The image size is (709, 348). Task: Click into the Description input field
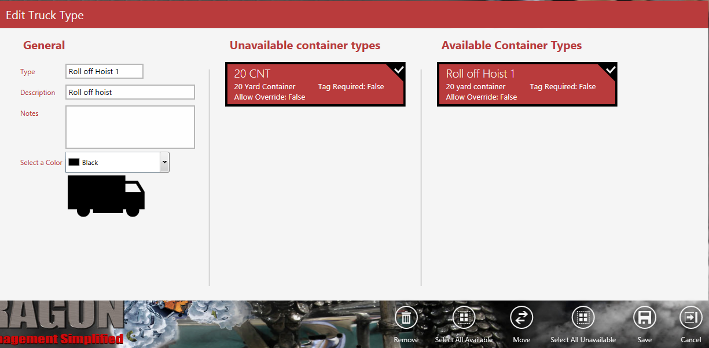[x=130, y=92]
